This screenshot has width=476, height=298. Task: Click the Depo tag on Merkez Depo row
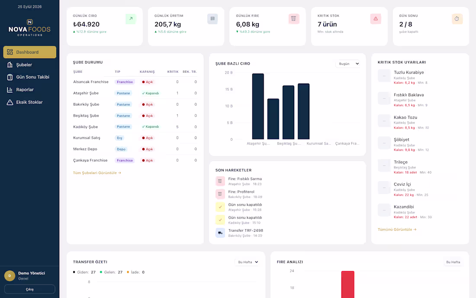[121, 149]
